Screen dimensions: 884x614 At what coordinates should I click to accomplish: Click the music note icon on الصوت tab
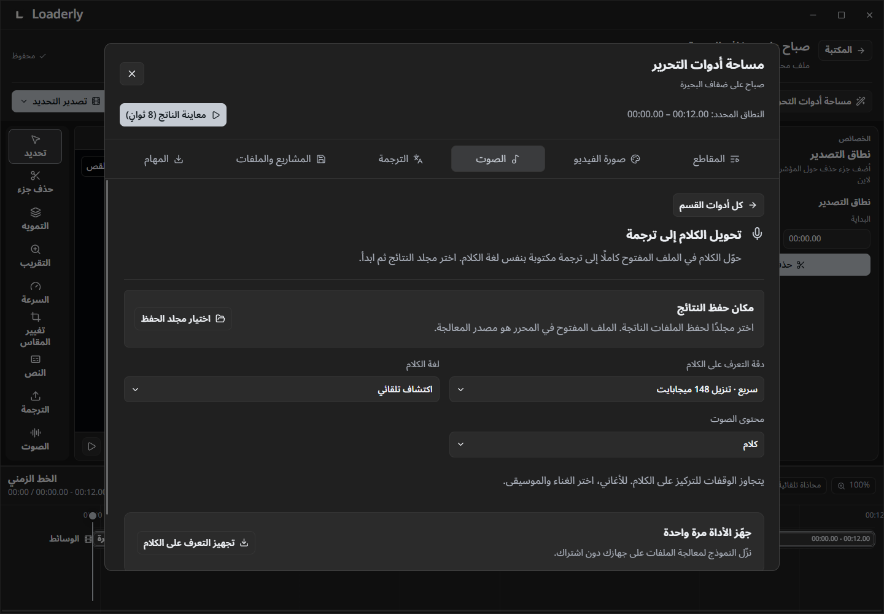coord(515,159)
